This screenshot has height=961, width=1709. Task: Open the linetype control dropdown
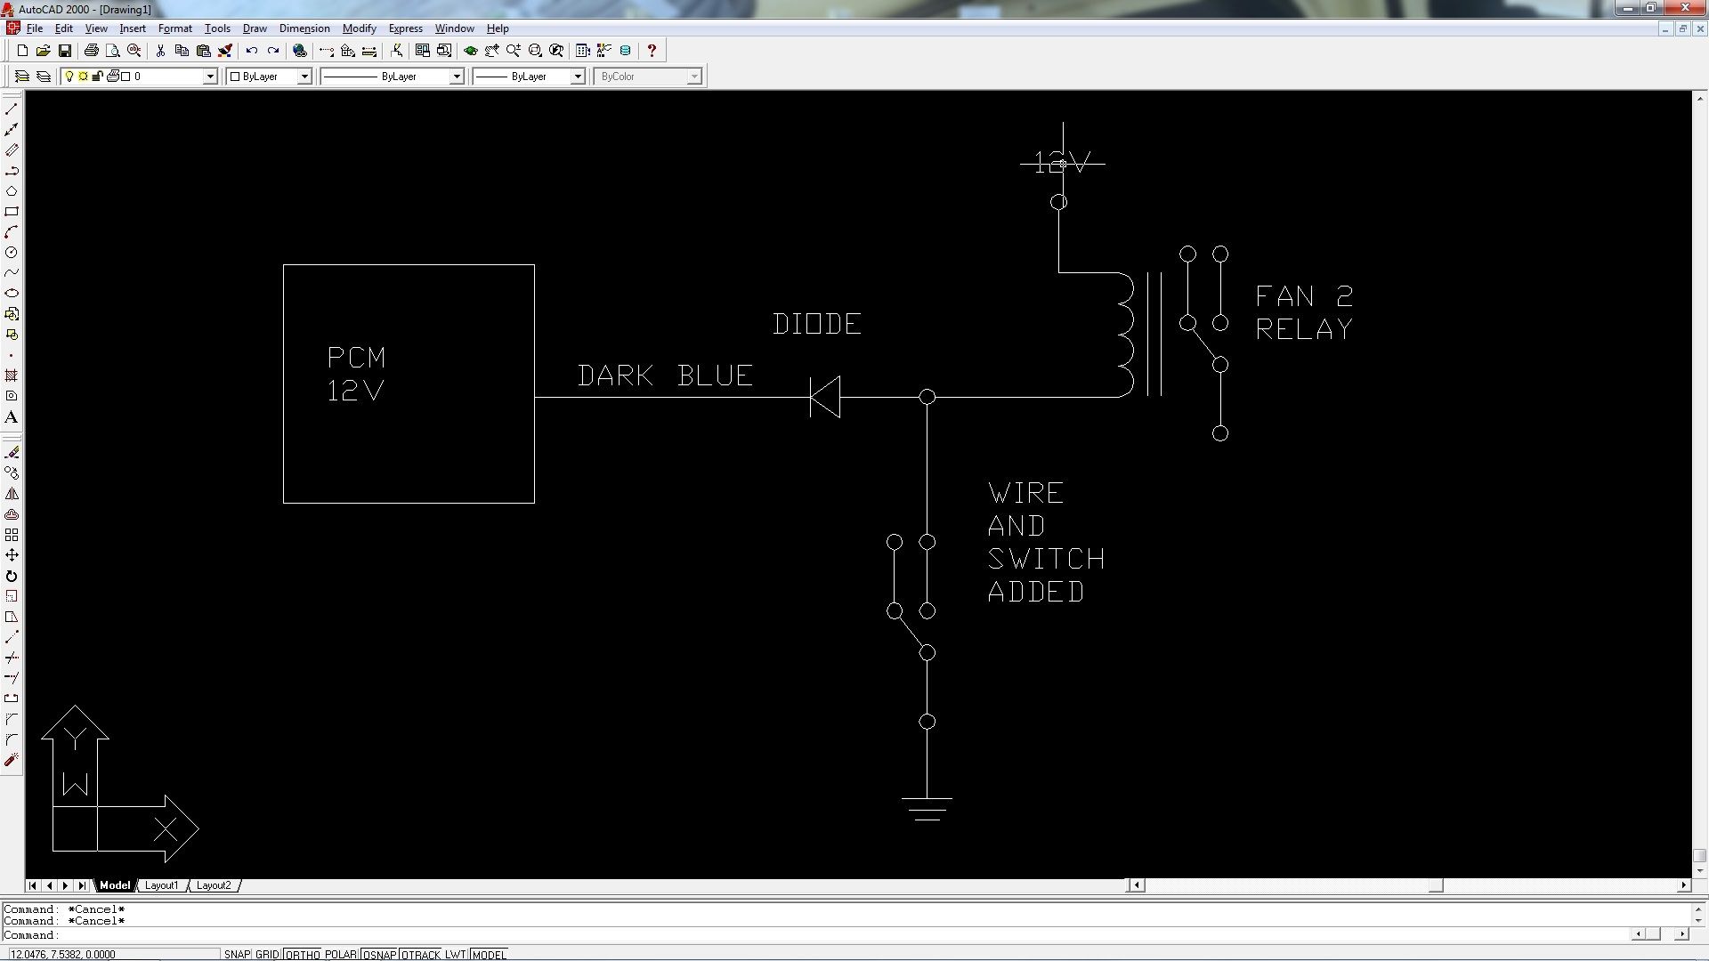pyautogui.click(x=457, y=77)
